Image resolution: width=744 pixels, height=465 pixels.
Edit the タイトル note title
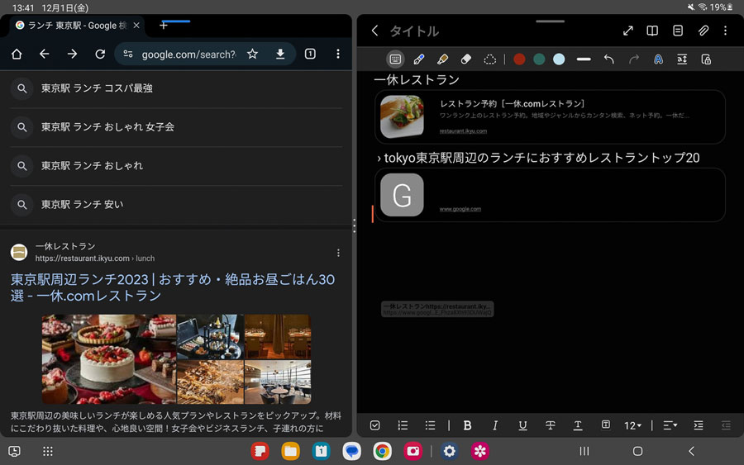[414, 31]
